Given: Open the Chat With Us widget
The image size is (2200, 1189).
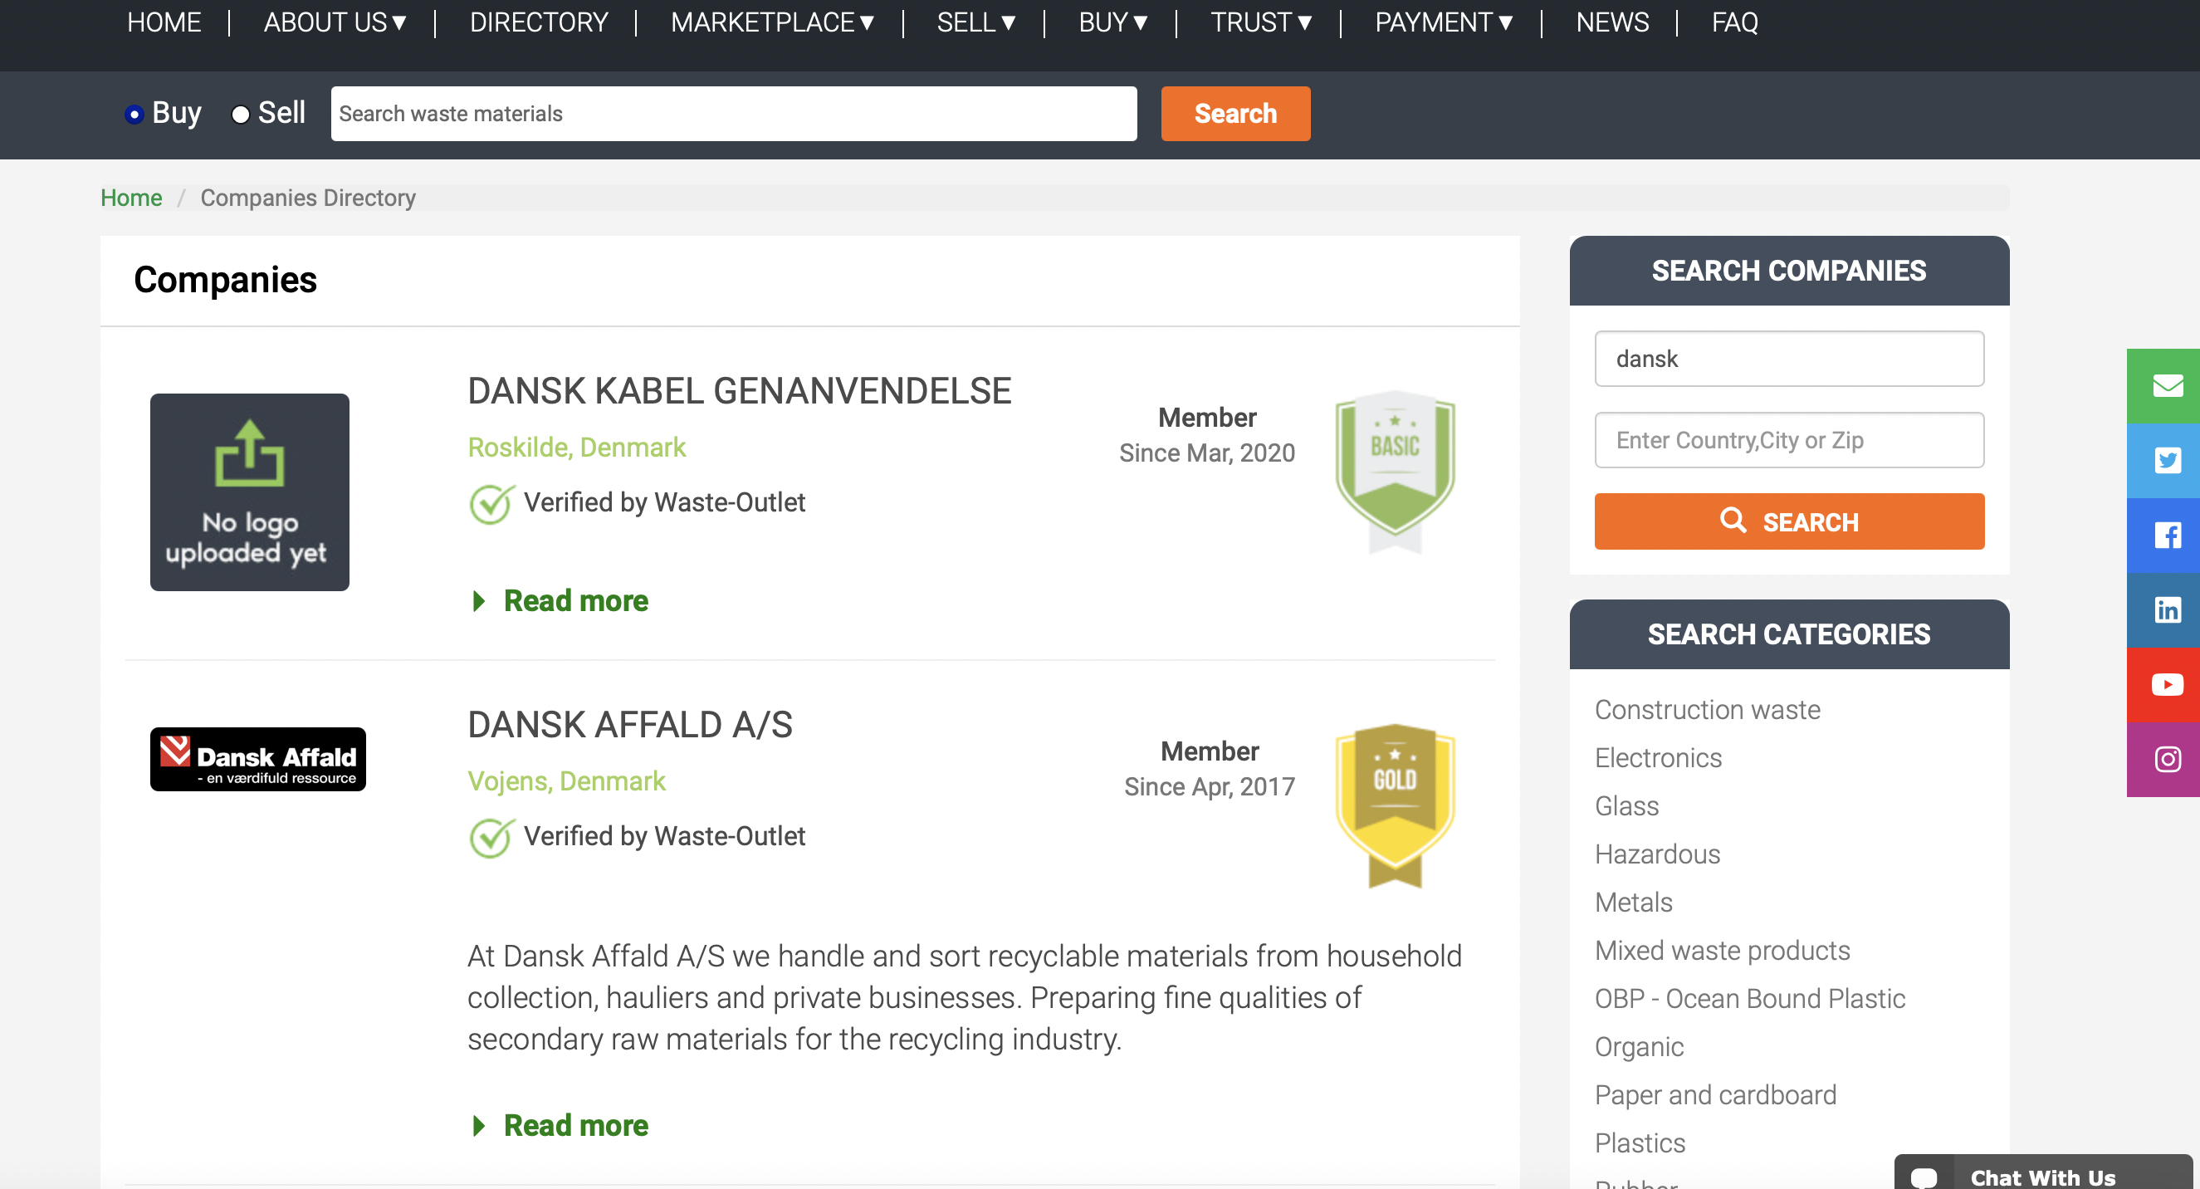Looking at the screenshot, I should point(2041,1177).
